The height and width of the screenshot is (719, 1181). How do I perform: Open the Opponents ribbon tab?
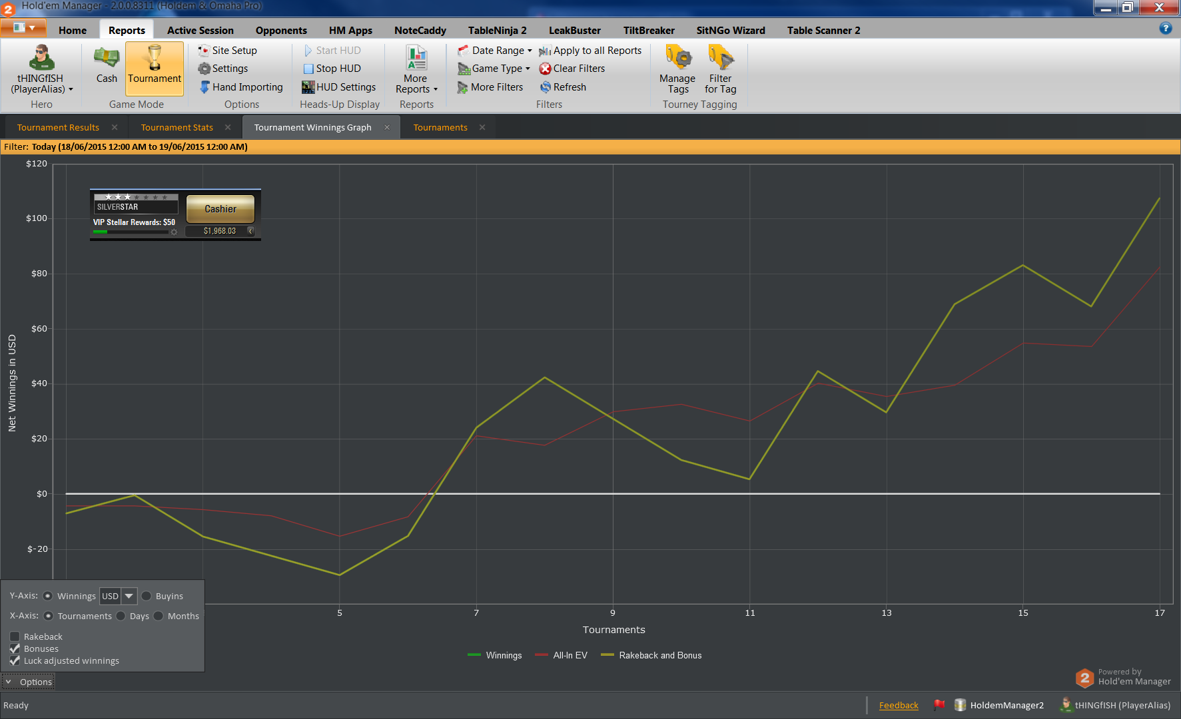pos(281,30)
